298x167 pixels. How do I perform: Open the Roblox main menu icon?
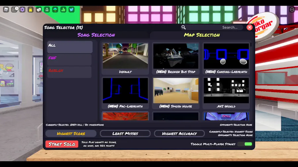[x=6, y=10]
